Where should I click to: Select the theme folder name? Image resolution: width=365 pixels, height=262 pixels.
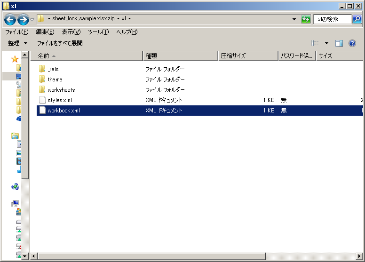coord(55,79)
